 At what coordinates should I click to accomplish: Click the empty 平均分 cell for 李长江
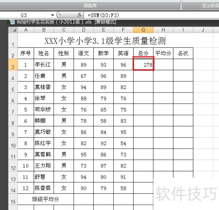163,64
